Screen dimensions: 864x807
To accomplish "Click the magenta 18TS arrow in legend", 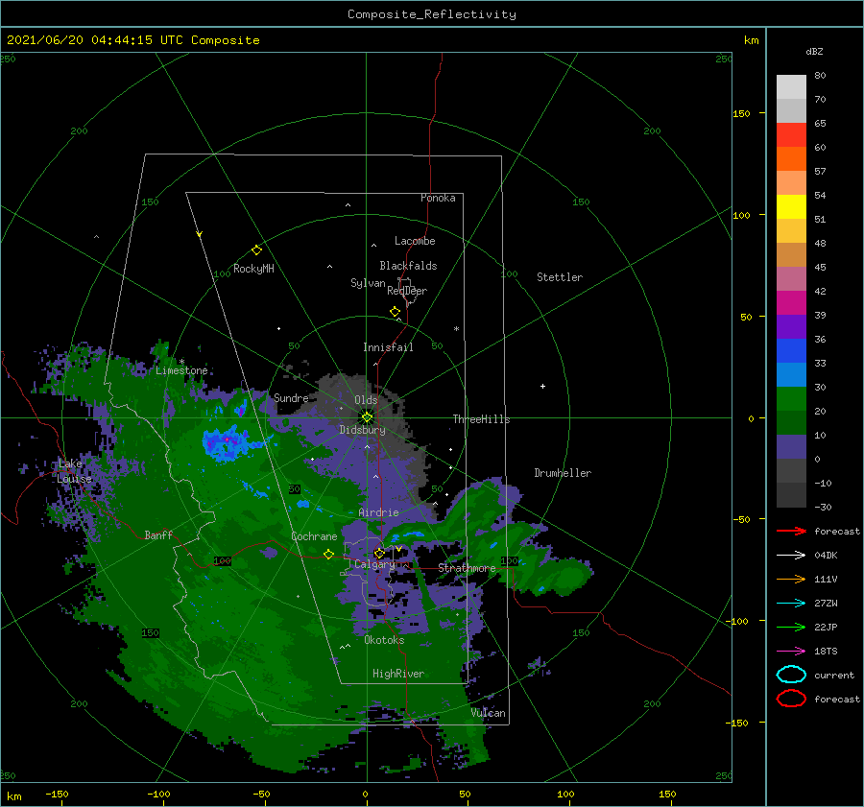I will tap(791, 652).
